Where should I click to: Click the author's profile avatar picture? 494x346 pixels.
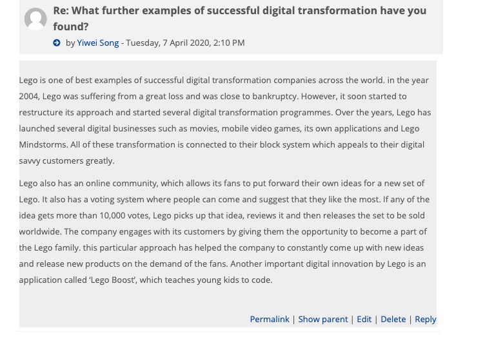35,19
